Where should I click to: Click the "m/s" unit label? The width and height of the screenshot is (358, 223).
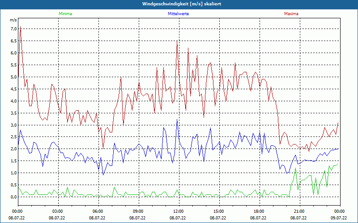13,20
